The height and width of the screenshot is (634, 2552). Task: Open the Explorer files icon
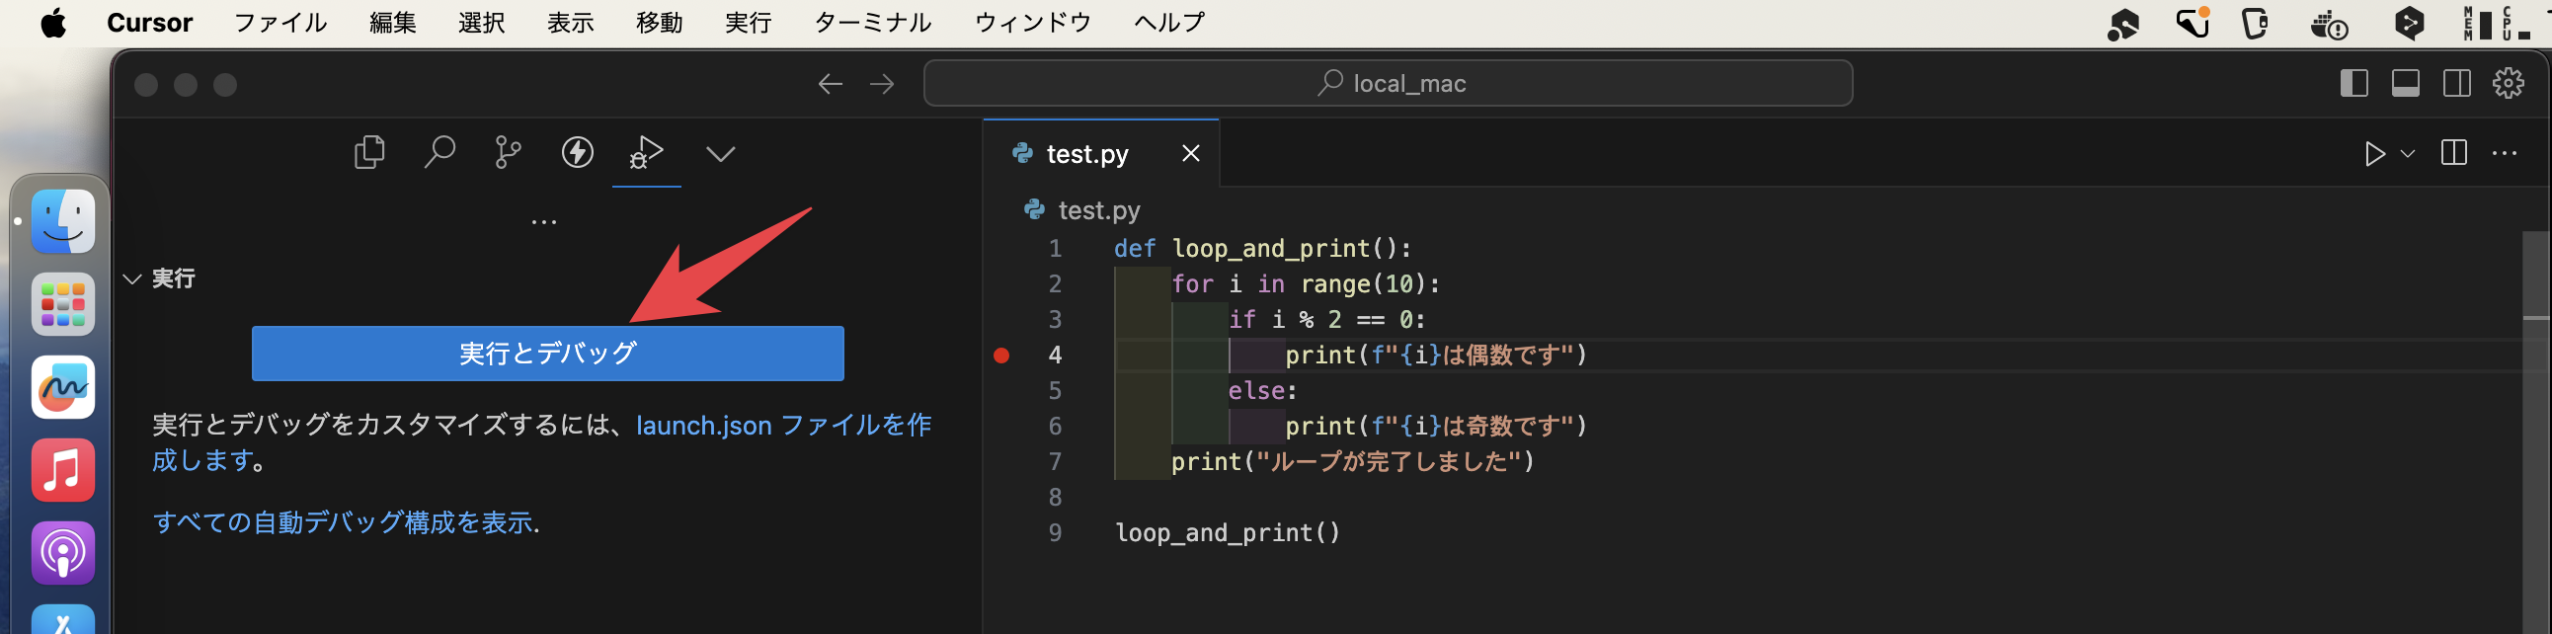[369, 152]
